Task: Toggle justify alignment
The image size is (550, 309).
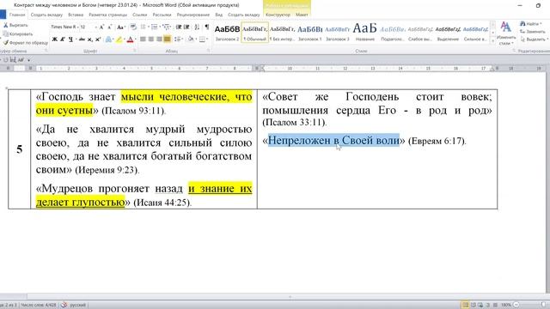Action: tap(168, 39)
